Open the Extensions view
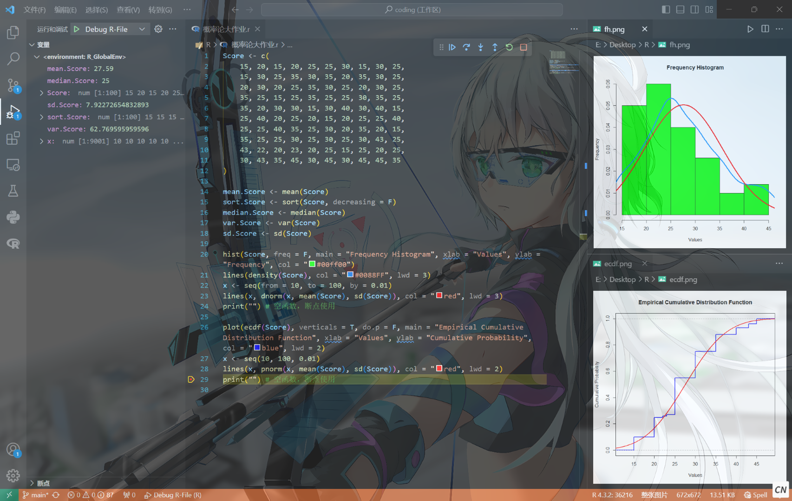This screenshot has height=501, width=792. click(13, 138)
